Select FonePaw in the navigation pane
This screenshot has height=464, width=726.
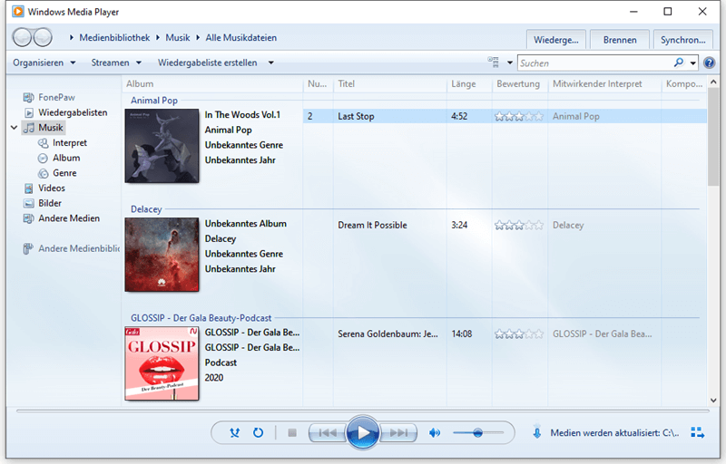pyautogui.click(x=49, y=97)
